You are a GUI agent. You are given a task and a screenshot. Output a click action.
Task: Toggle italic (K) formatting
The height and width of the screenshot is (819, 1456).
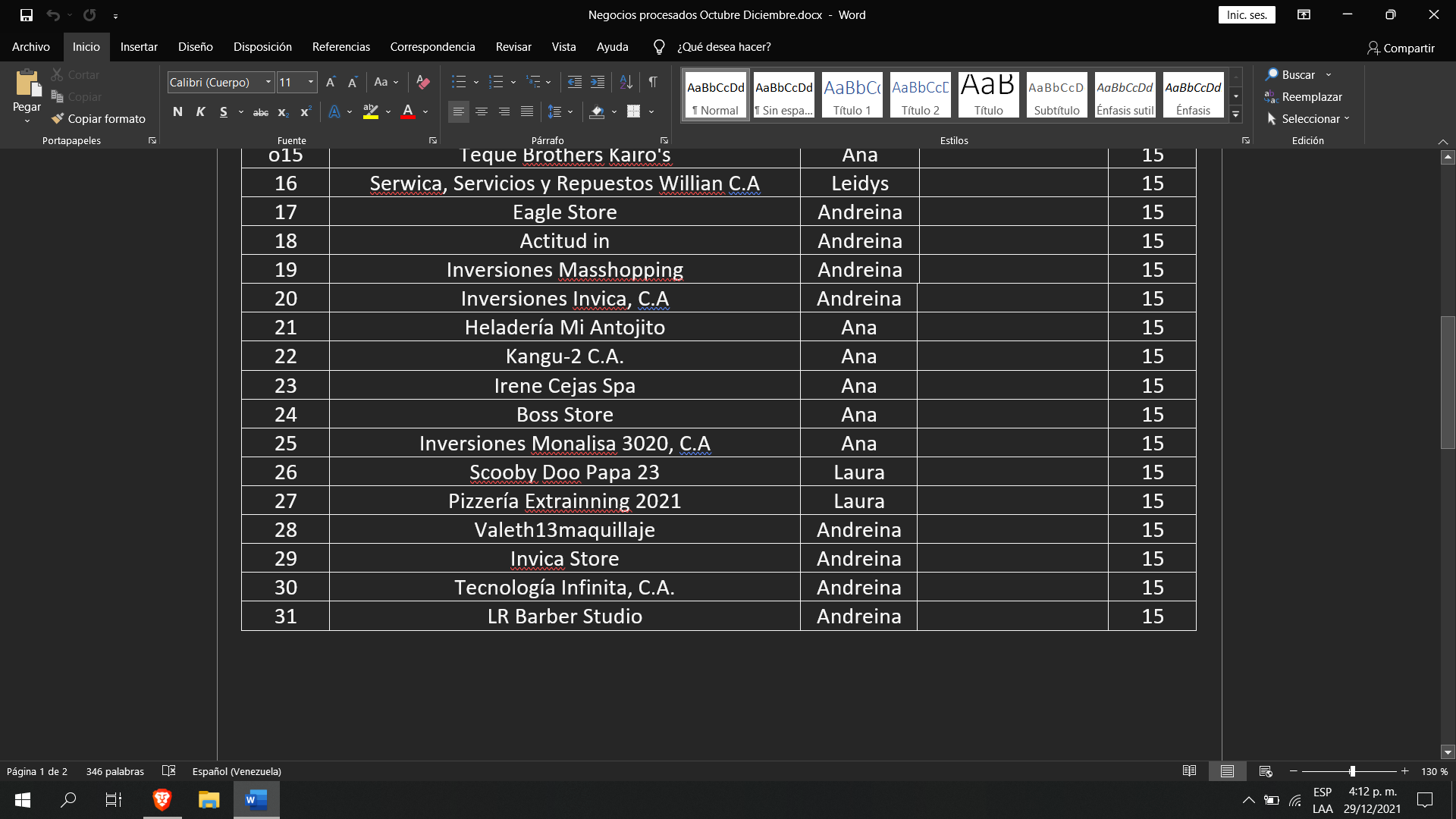(x=200, y=112)
